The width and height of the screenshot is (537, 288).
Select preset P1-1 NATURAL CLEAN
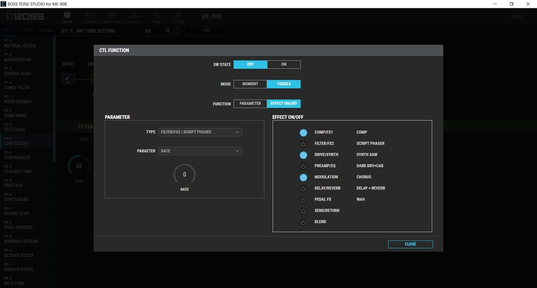point(26,43)
